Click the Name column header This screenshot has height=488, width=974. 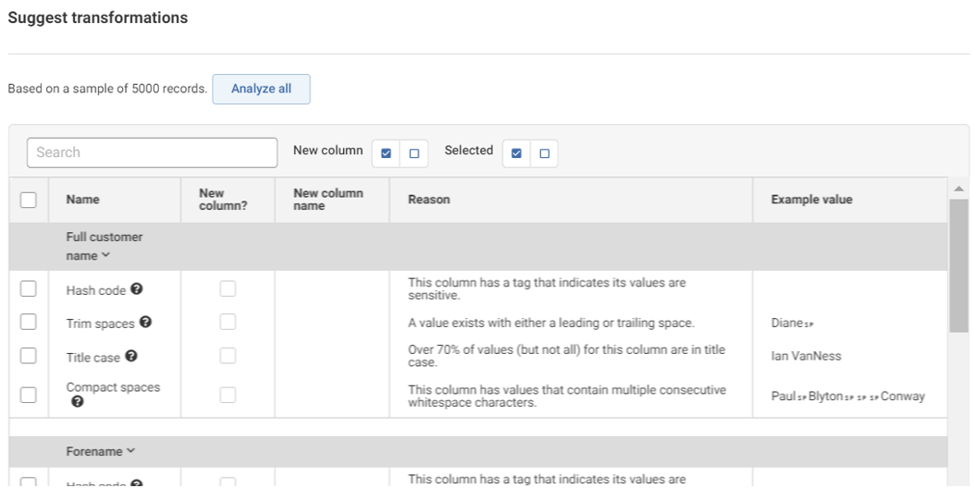[81, 200]
